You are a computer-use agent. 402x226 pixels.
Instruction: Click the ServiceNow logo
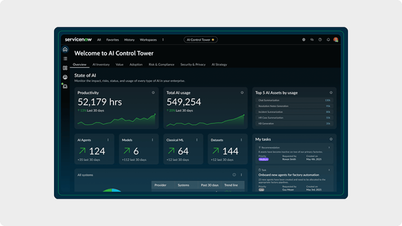click(78, 40)
